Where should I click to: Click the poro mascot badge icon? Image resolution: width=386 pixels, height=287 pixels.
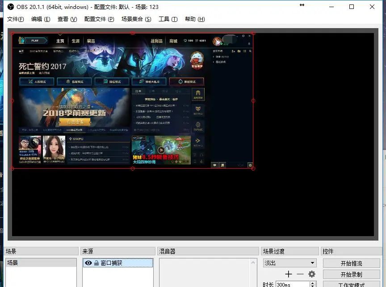tap(197, 59)
